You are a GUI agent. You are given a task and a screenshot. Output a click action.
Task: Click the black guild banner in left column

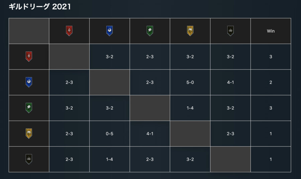point(29,159)
